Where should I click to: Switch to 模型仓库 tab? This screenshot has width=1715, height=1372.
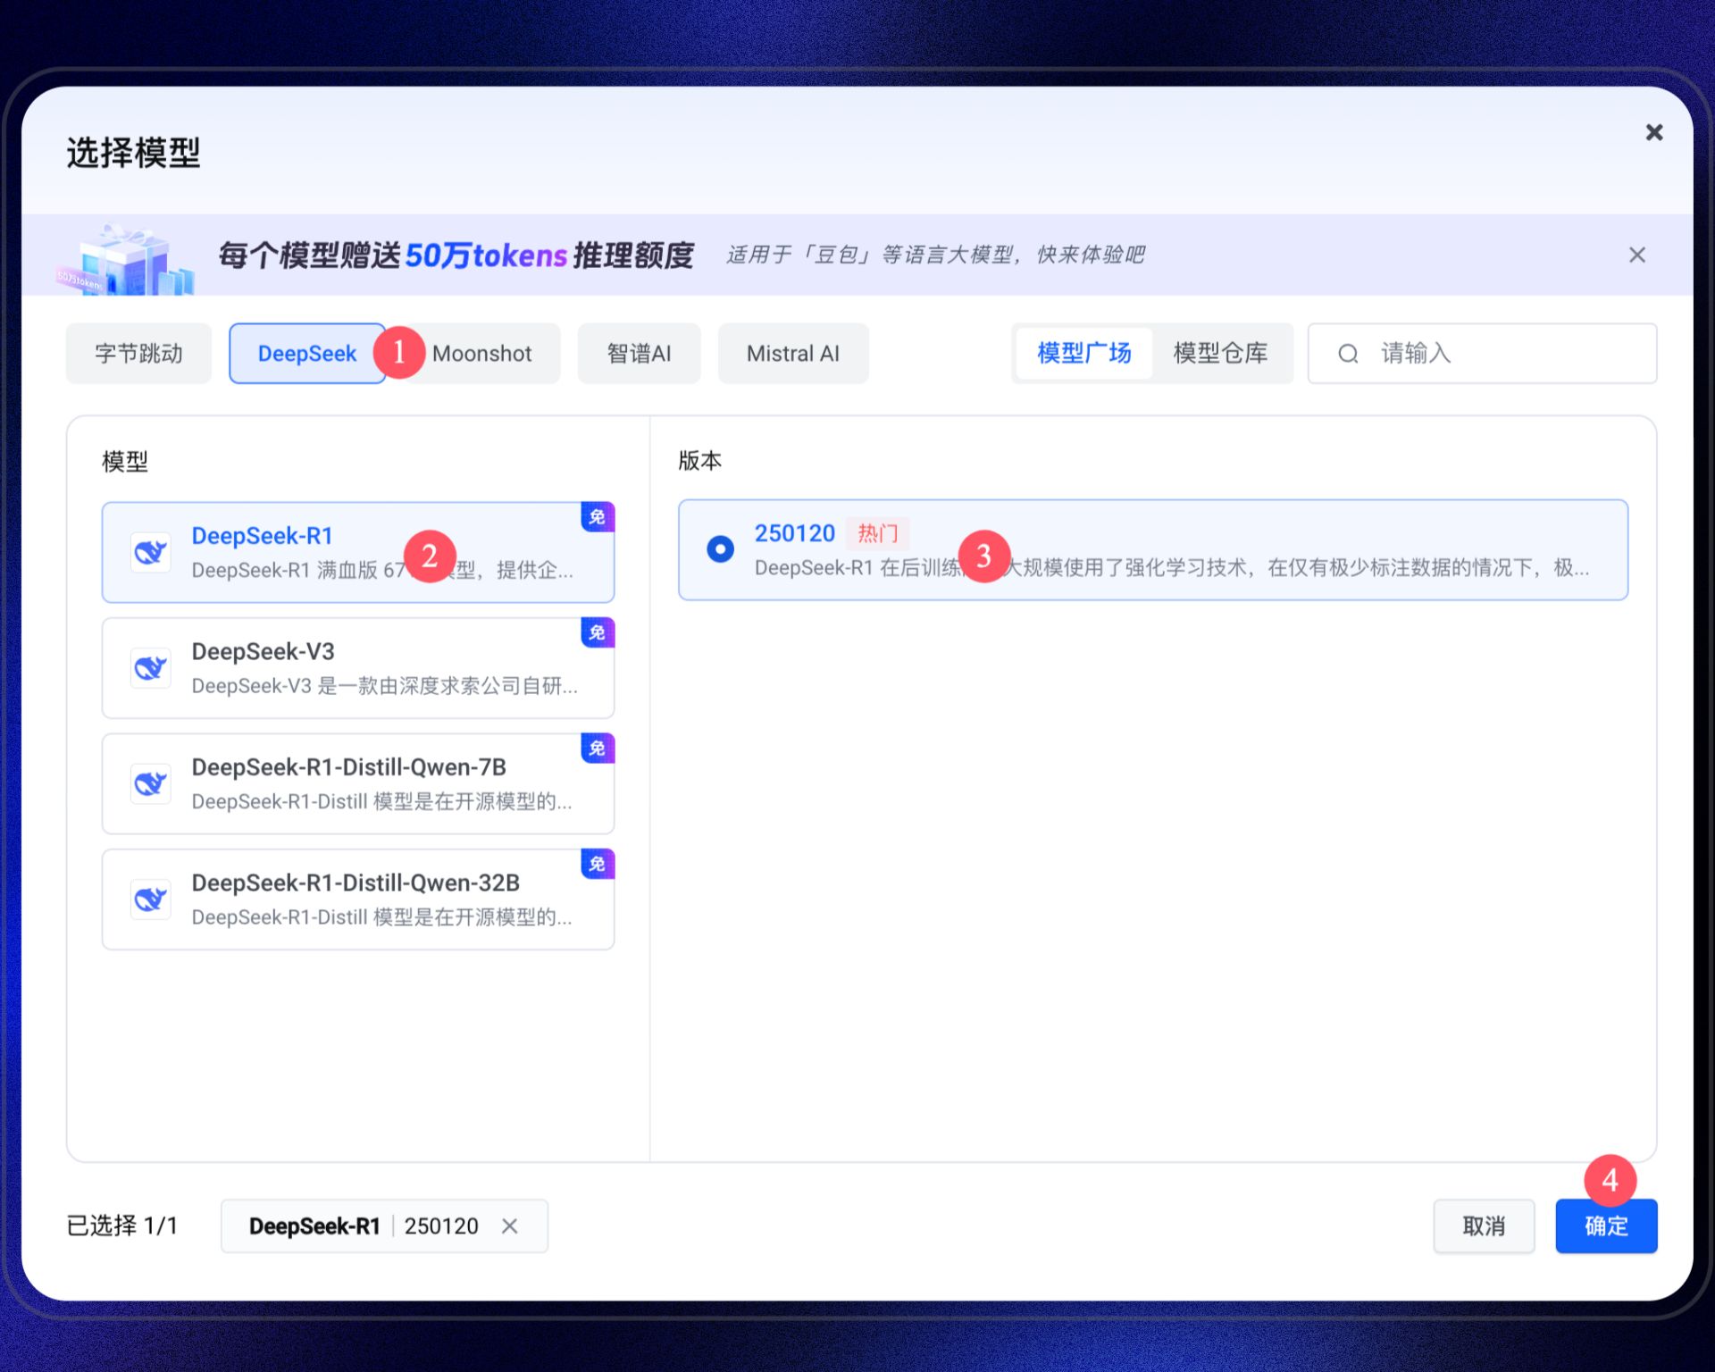(1220, 354)
